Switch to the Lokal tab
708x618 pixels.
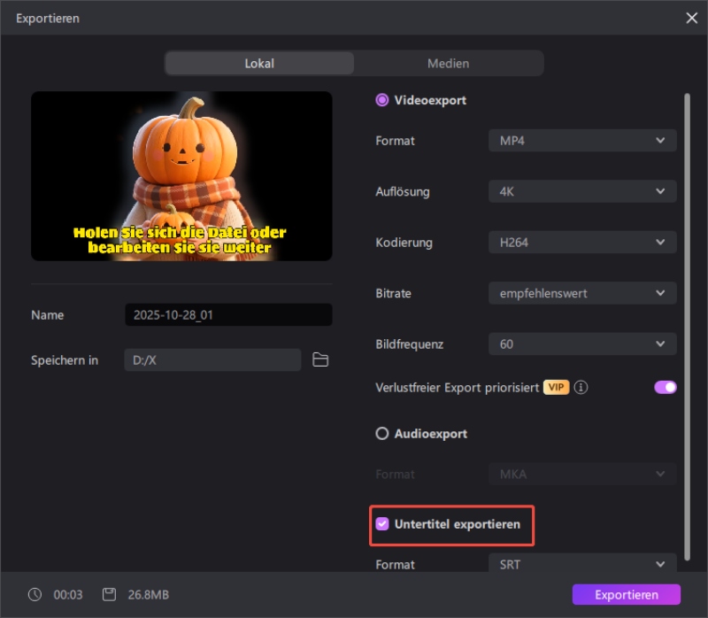coord(259,64)
